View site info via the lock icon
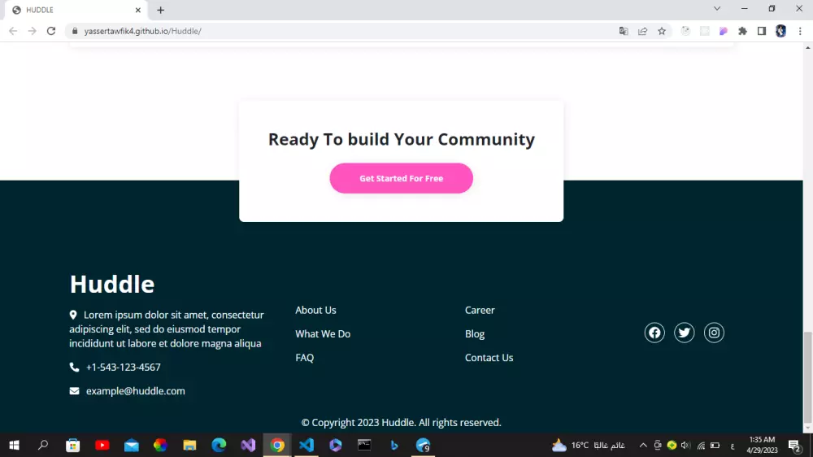Image resolution: width=813 pixels, height=457 pixels. 75,31
